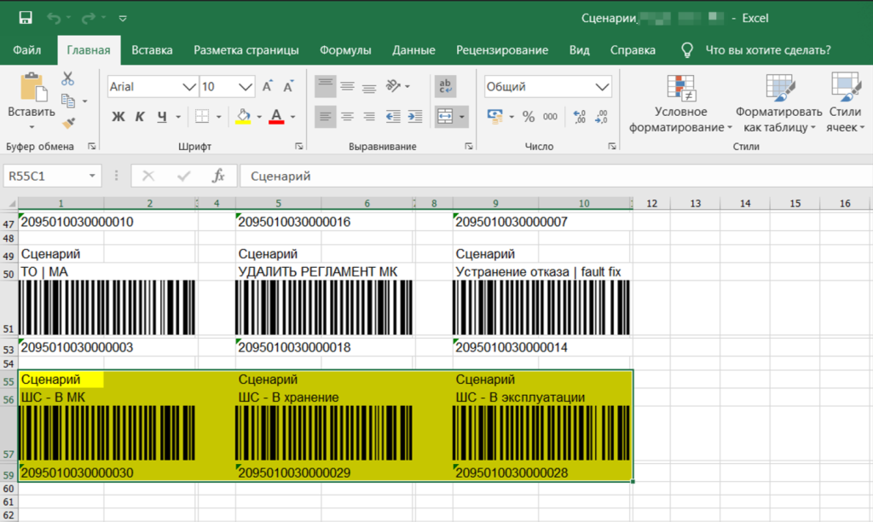Apply percent style to cells
Image resolution: width=873 pixels, height=522 pixels.
[529, 117]
